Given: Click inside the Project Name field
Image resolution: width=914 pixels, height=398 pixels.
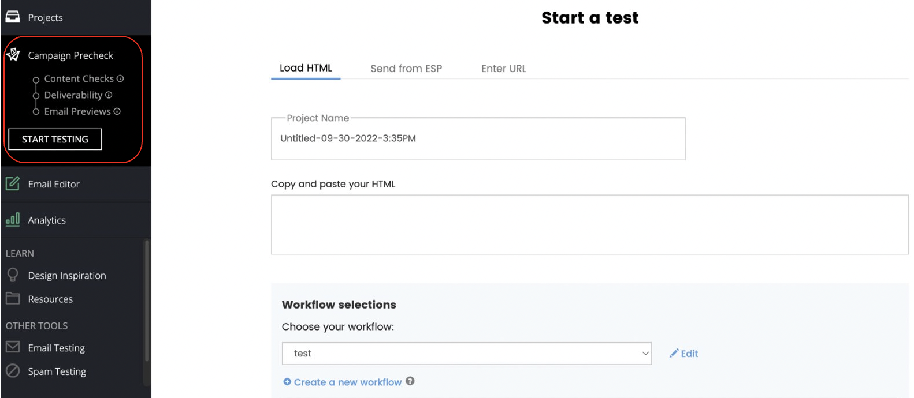Looking at the screenshot, I should coord(478,138).
